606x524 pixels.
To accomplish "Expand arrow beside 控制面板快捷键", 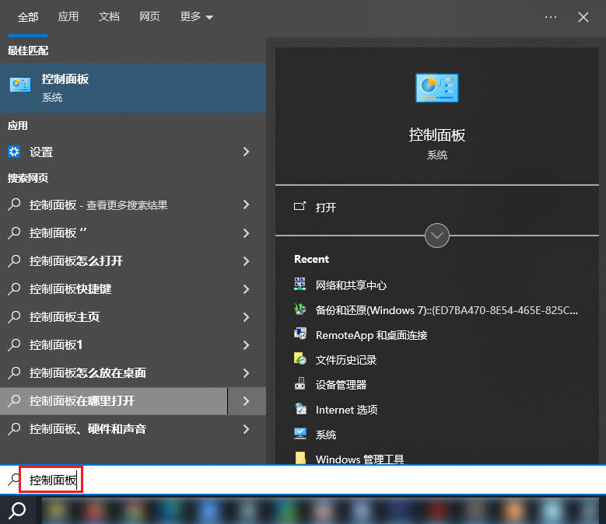I will click(x=246, y=289).
